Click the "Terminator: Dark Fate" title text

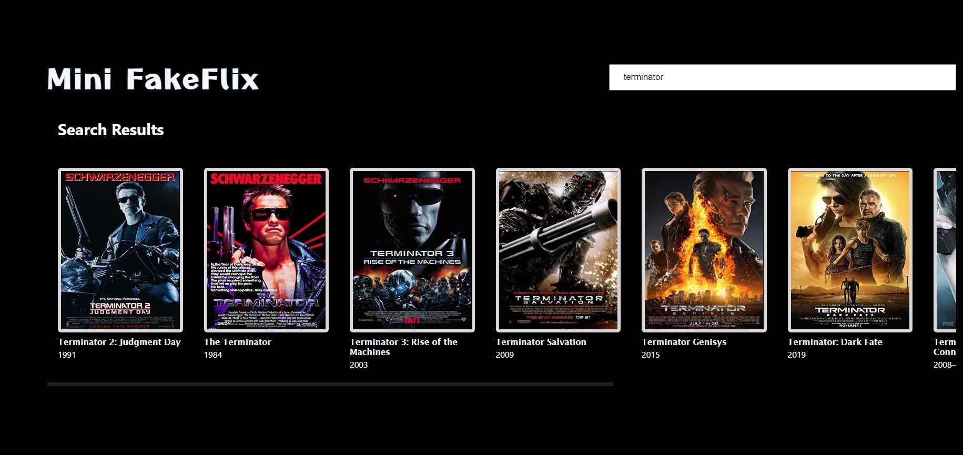(835, 342)
